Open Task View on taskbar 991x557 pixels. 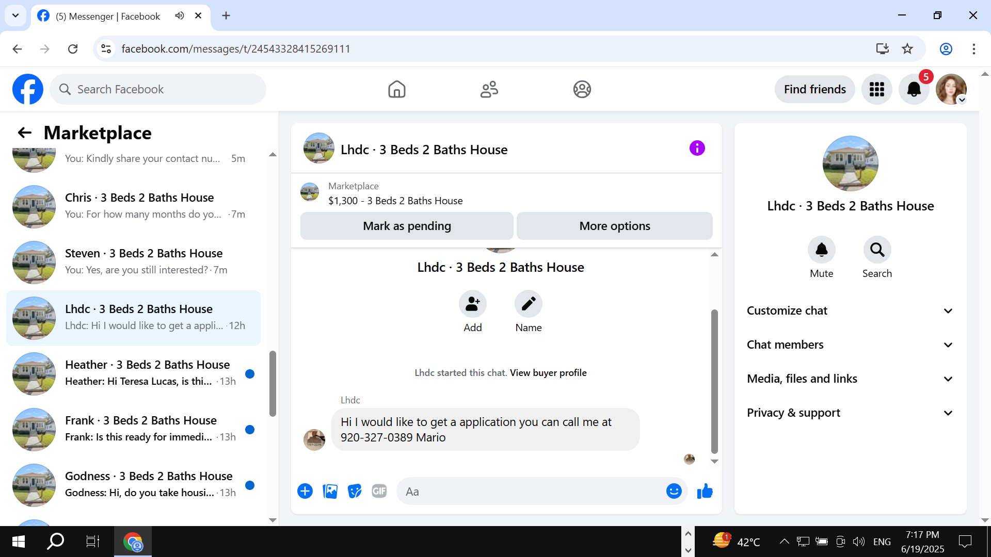tap(92, 542)
